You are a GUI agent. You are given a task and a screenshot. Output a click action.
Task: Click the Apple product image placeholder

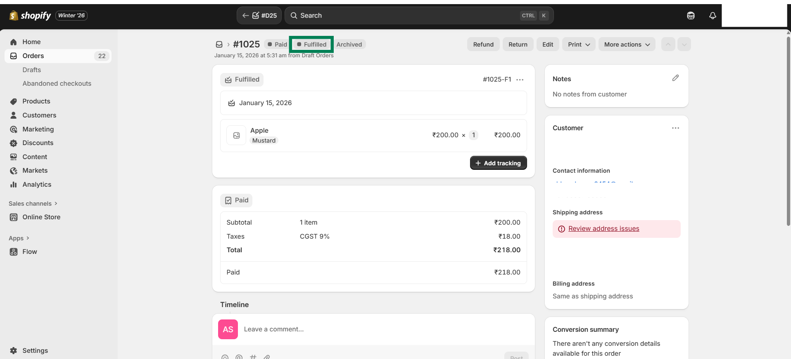[x=236, y=135]
